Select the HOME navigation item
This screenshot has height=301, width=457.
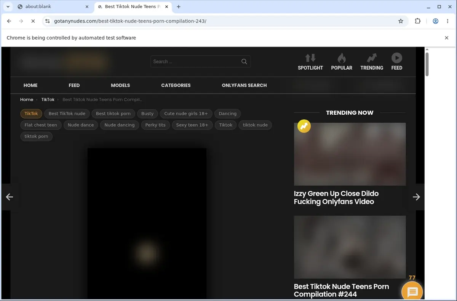(x=30, y=85)
